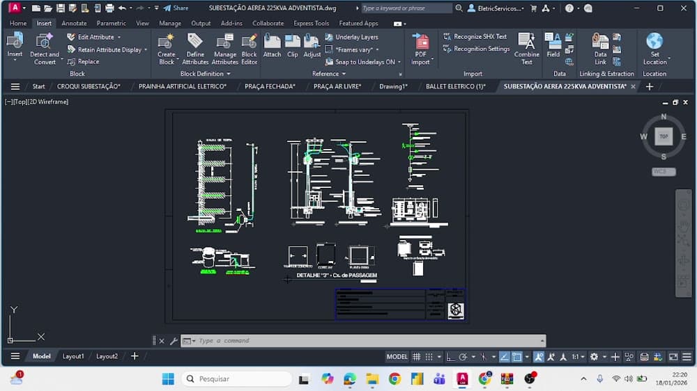Open Google Chrome from the taskbar
This screenshot has width=697, height=391.
click(395, 379)
